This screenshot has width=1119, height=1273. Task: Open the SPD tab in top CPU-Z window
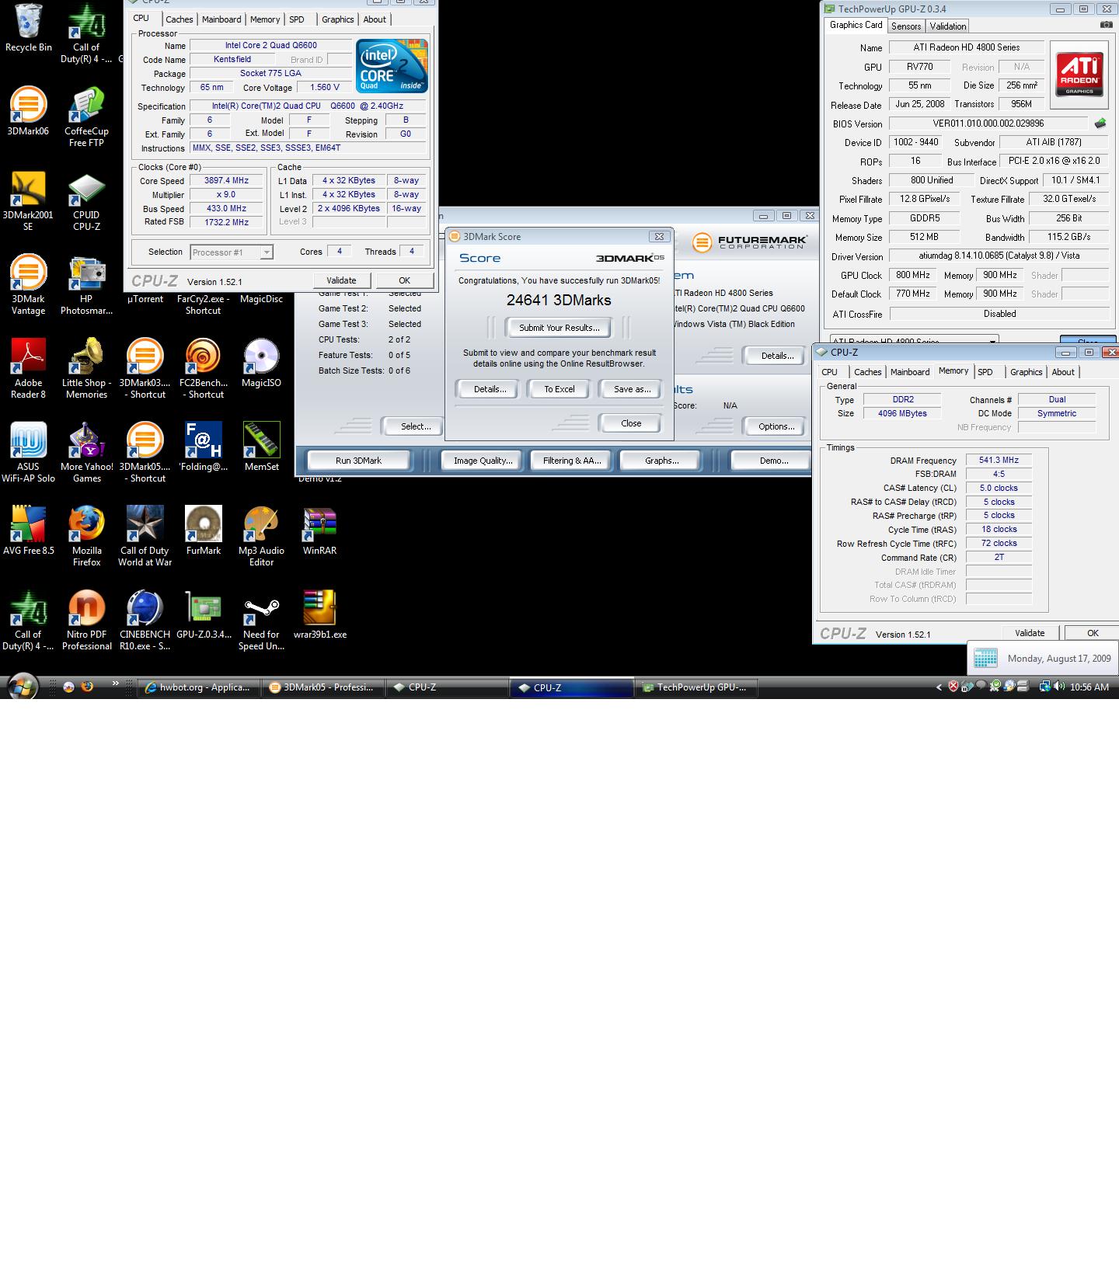[297, 19]
